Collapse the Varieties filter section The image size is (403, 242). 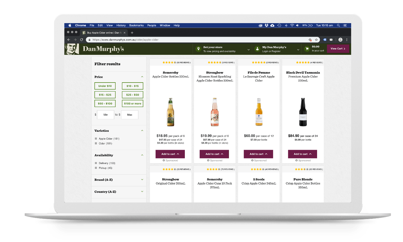click(x=142, y=131)
